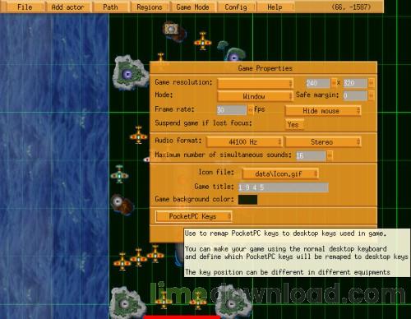
Task: Open the Help menu
Action: 275,7
